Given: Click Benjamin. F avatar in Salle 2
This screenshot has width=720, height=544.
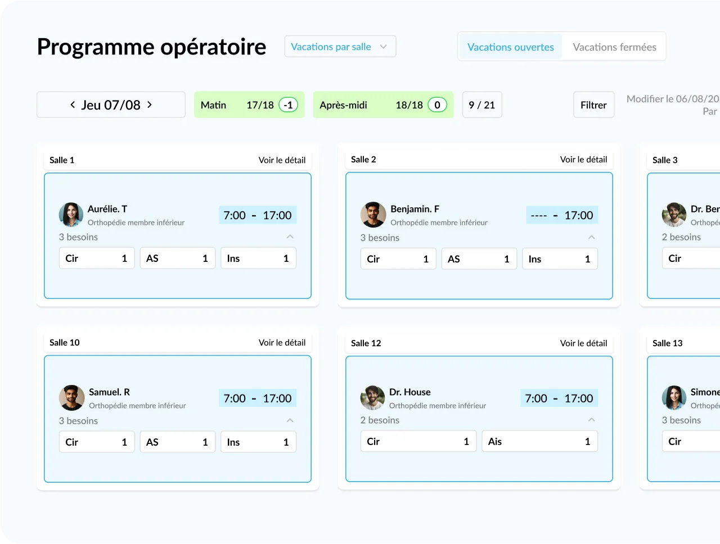Looking at the screenshot, I should tap(373, 215).
